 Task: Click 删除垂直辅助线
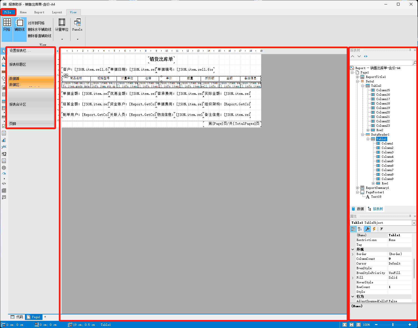click(39, 36)
